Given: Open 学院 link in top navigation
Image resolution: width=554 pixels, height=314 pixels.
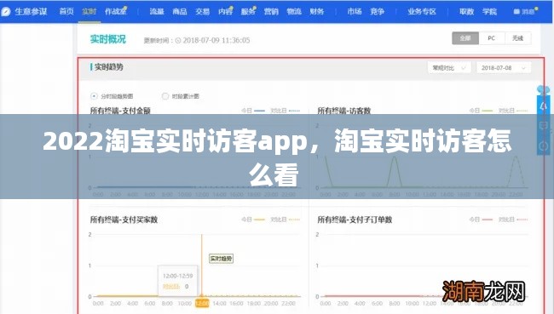Looking at the screenshot, I should 489,12.
